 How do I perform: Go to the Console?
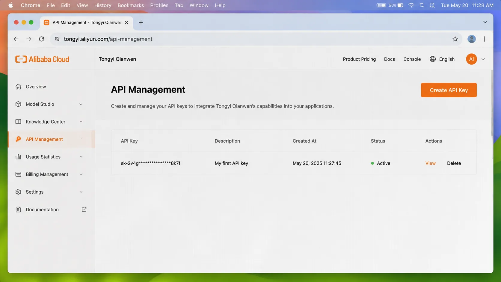(412, 59)
